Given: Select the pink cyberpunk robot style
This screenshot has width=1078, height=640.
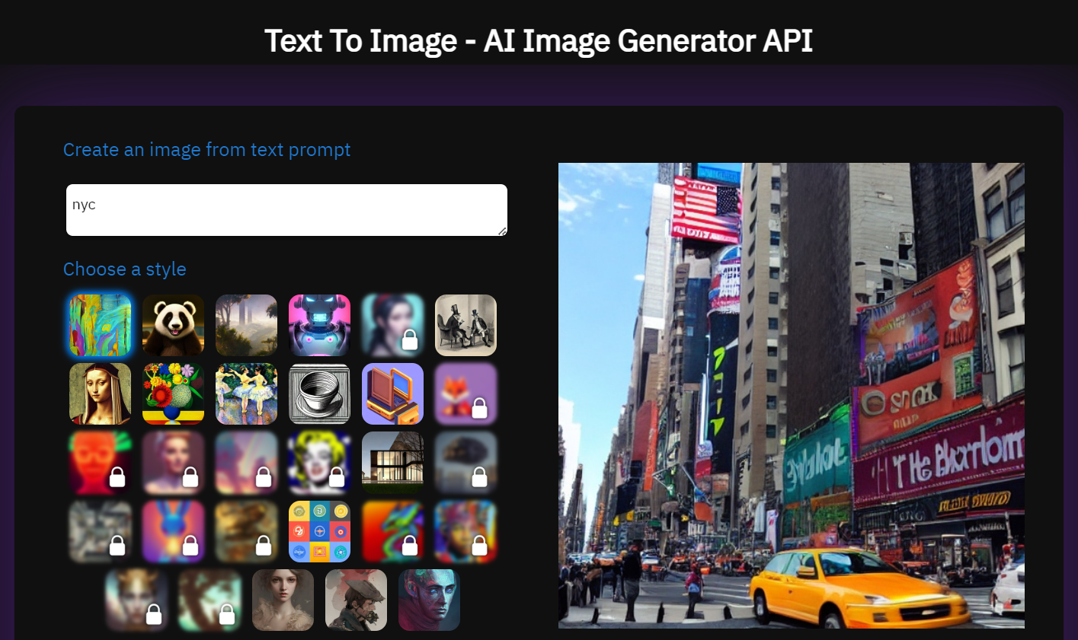Looking at the screenshot, I should click(x=319, y=326).
